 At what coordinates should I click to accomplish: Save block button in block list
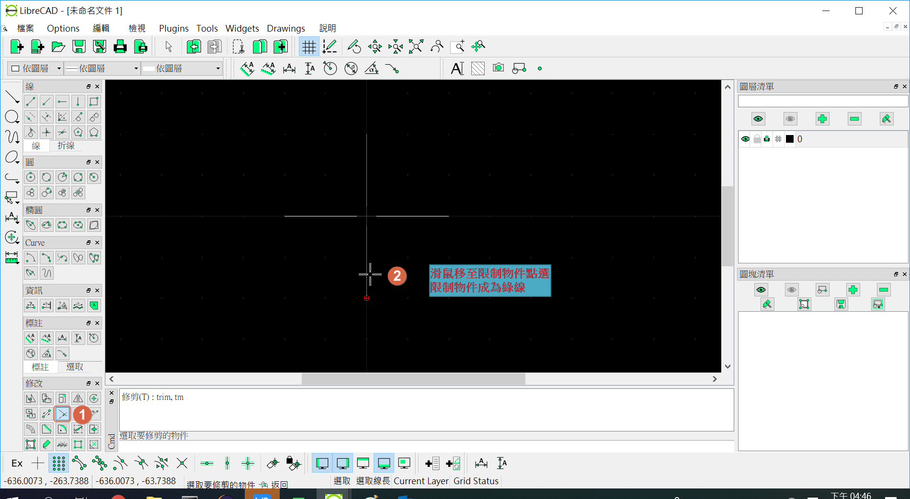[x=841, y=304]
